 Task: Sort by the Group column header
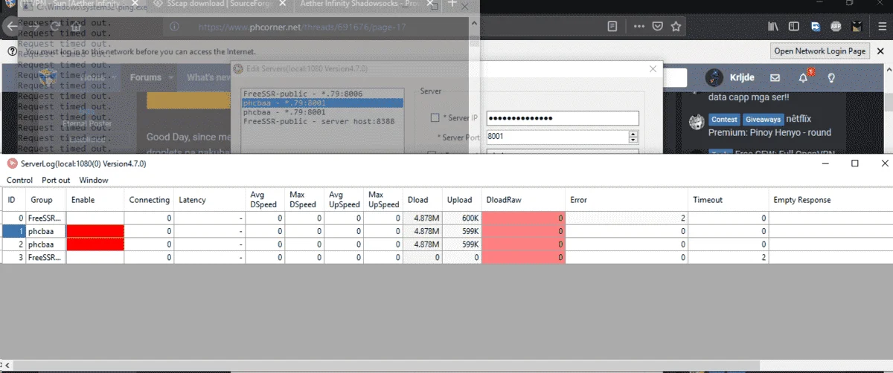point(46,200)
